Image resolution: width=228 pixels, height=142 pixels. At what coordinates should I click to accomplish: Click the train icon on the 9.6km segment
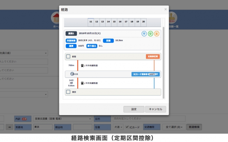tap(82, 83)
